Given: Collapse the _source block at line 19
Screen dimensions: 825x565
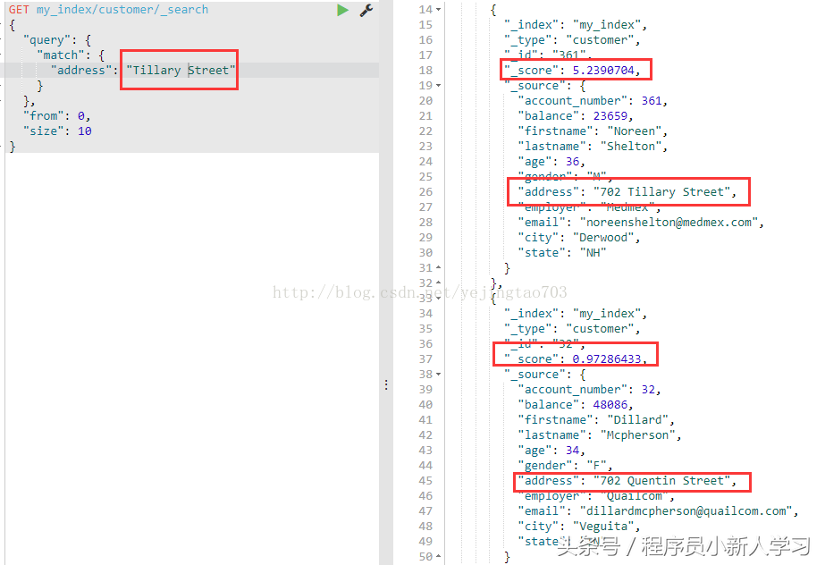Looking at the screenshot, I should point(439,84).
